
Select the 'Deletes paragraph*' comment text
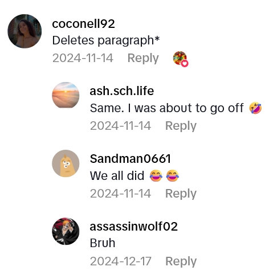tap(106, 40)
